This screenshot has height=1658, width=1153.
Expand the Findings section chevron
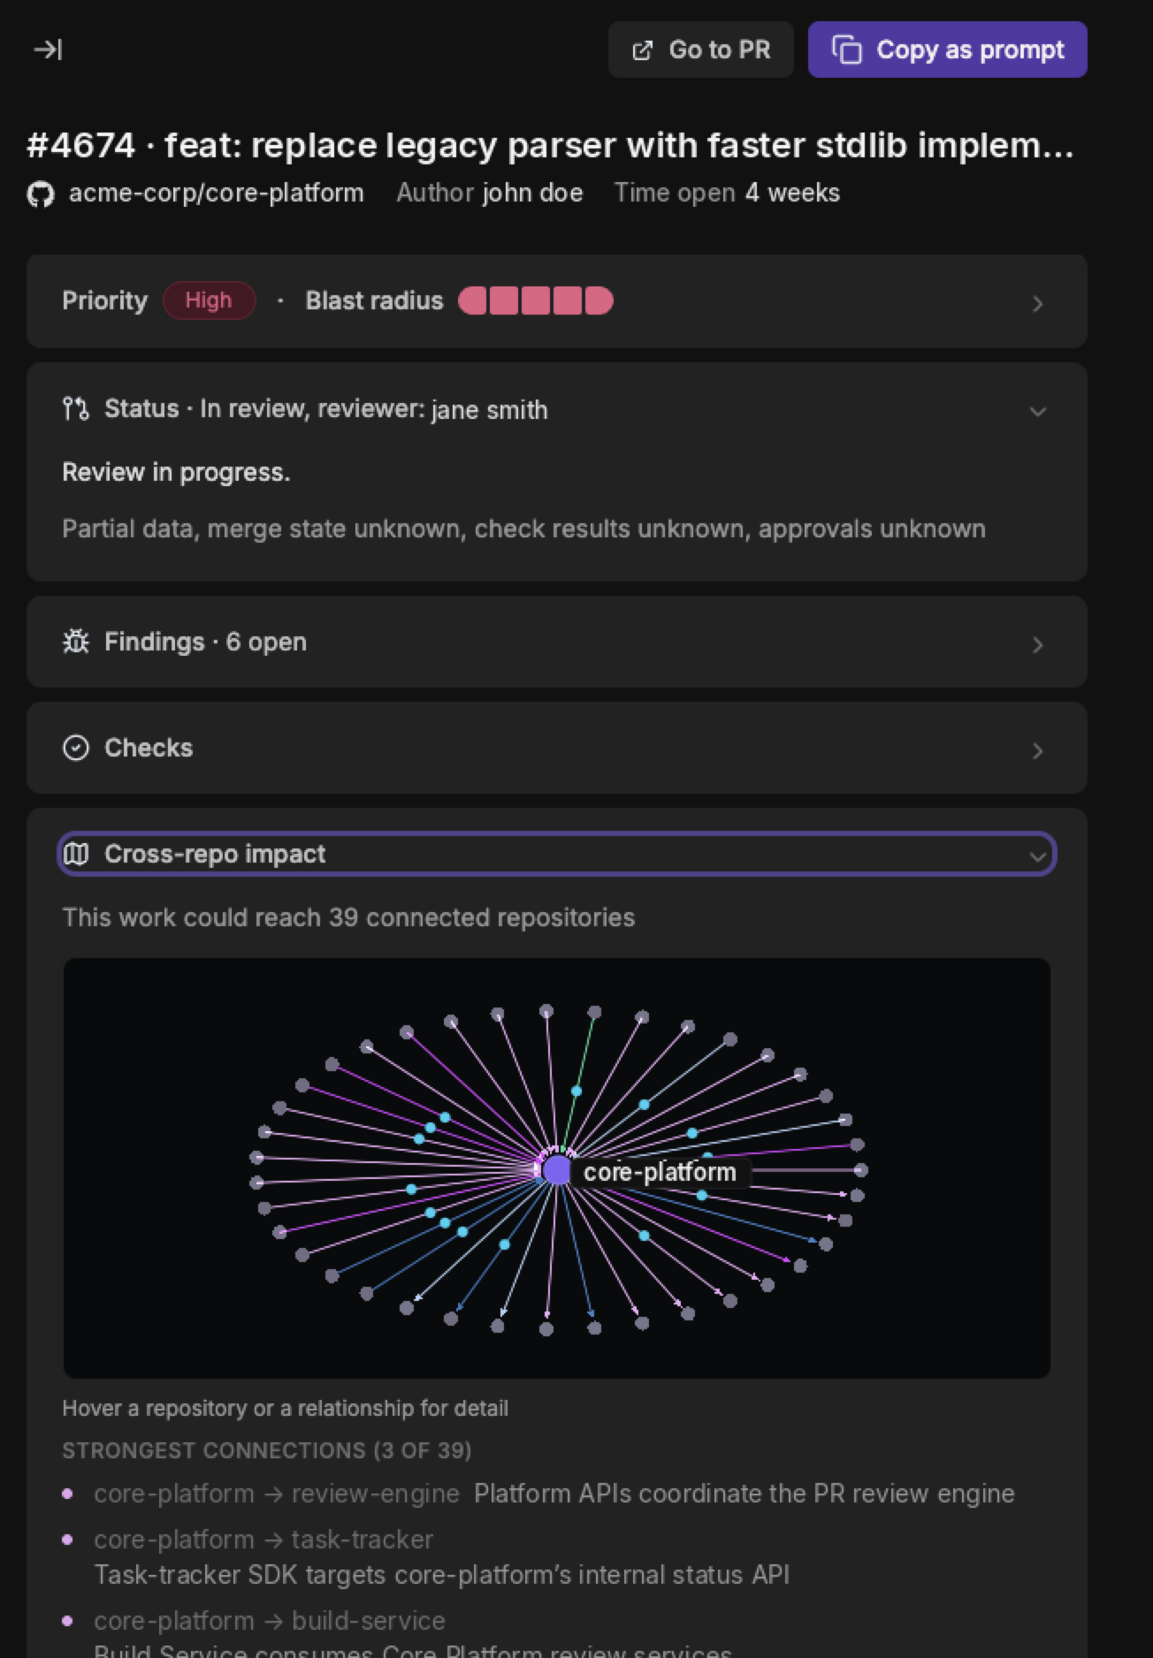(x=1038, y=645)
